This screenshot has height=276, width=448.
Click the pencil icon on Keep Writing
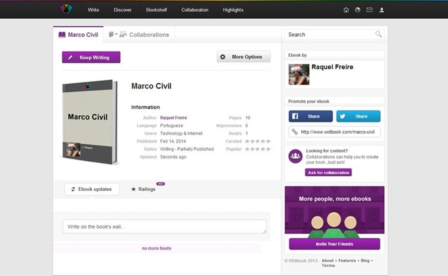pos(70,57)
